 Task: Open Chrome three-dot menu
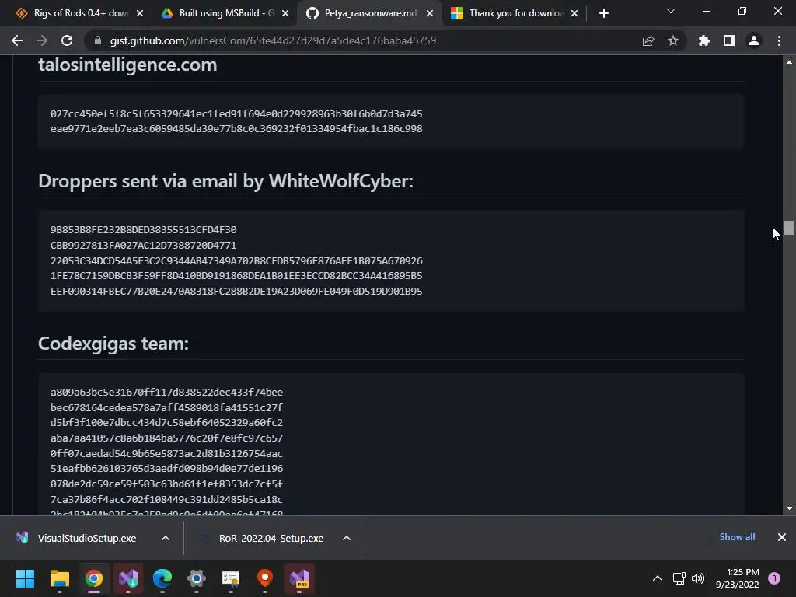[x=779, y=40]
